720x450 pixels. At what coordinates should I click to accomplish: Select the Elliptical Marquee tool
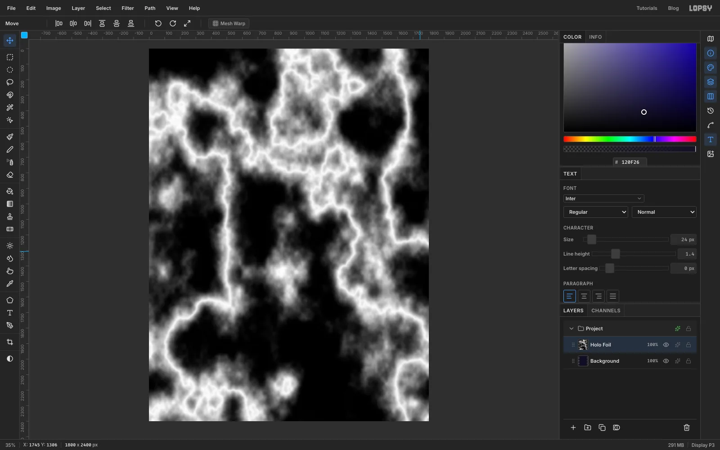tap(9, 70)
